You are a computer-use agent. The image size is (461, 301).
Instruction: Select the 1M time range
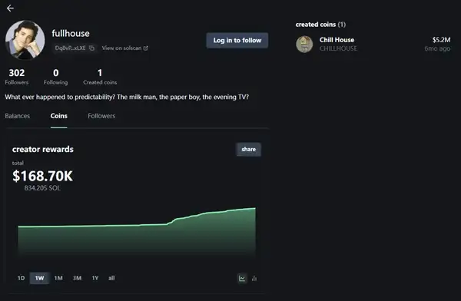[58, 278]
